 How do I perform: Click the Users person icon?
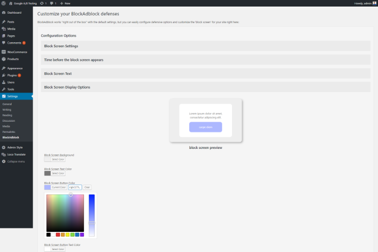pyautogui.click(x=4, y=82)
